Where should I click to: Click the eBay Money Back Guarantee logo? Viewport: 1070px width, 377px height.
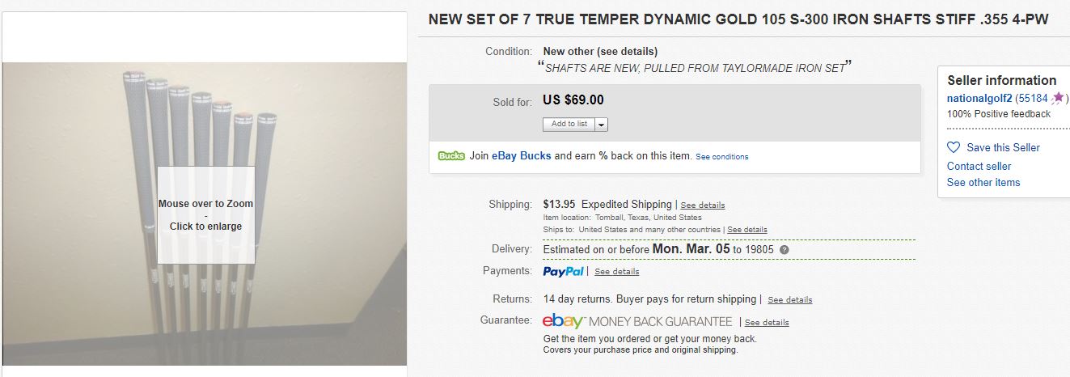pyautogui.click(x=637, y=321)
